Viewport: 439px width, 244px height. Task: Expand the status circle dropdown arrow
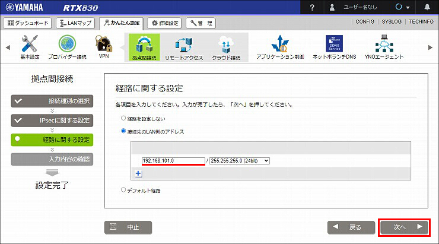click(x=408, y=8)
